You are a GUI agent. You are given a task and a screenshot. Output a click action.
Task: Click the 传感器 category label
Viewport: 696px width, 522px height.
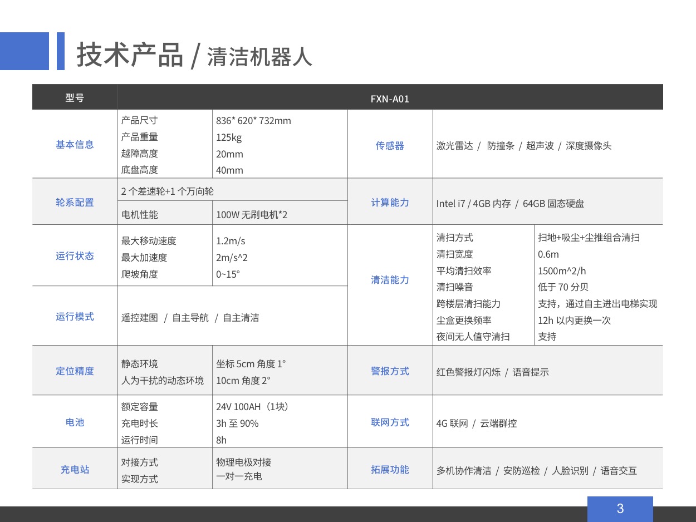pos(390,145)
